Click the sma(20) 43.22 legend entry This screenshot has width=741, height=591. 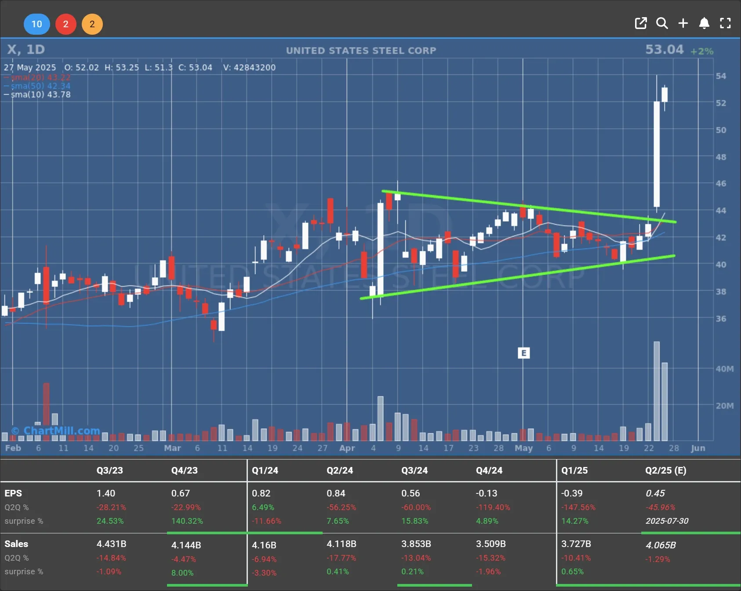point(37,77)
